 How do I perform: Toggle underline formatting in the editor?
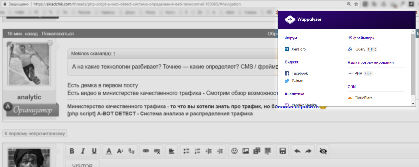coord(94,151)
